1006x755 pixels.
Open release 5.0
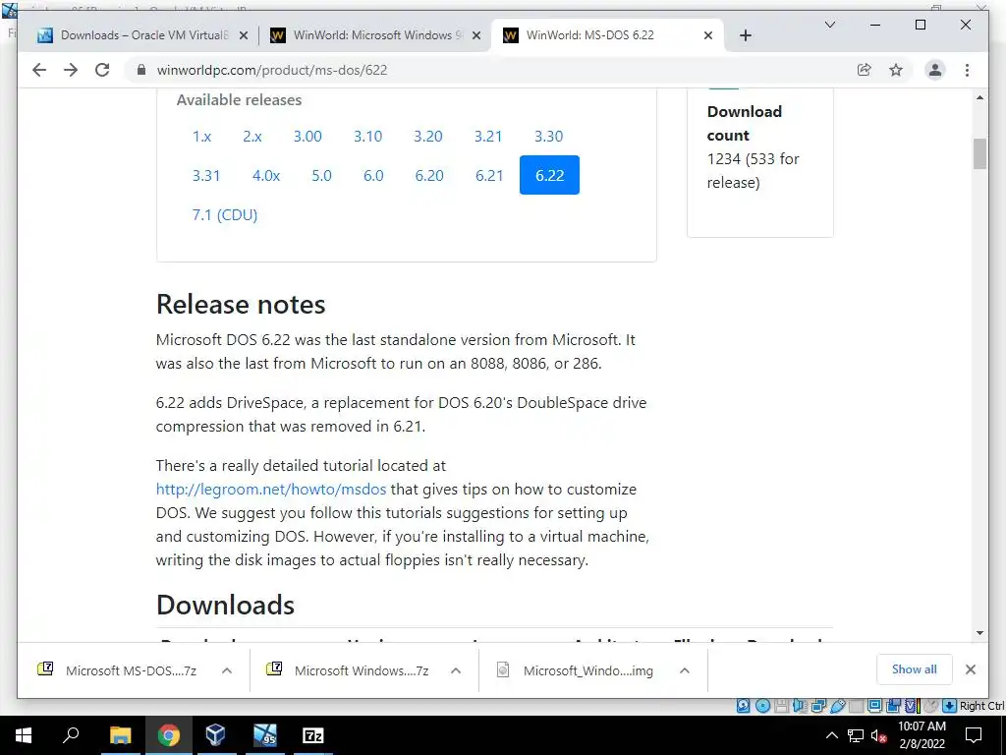click(321, 175)
